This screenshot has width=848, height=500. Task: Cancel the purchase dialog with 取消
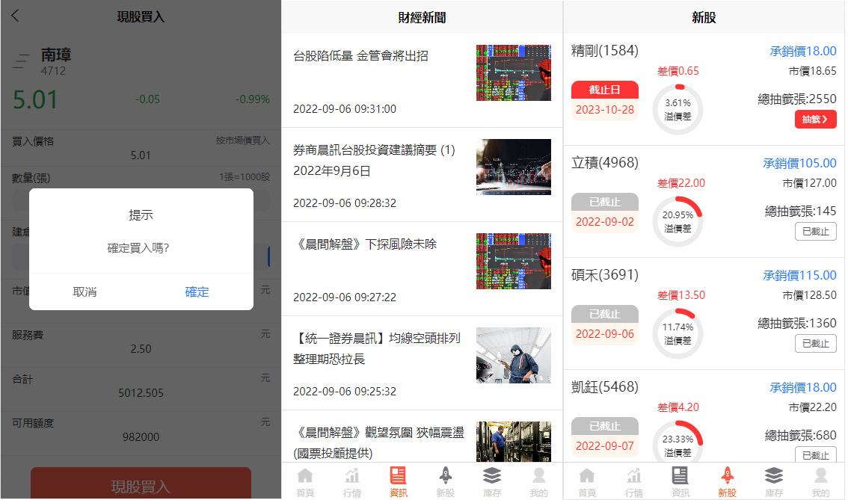[x=85, y=292]
